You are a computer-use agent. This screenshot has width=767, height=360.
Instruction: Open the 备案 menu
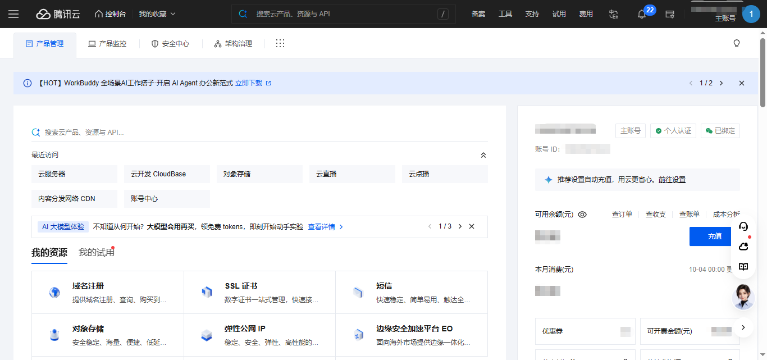click(478, 14)
